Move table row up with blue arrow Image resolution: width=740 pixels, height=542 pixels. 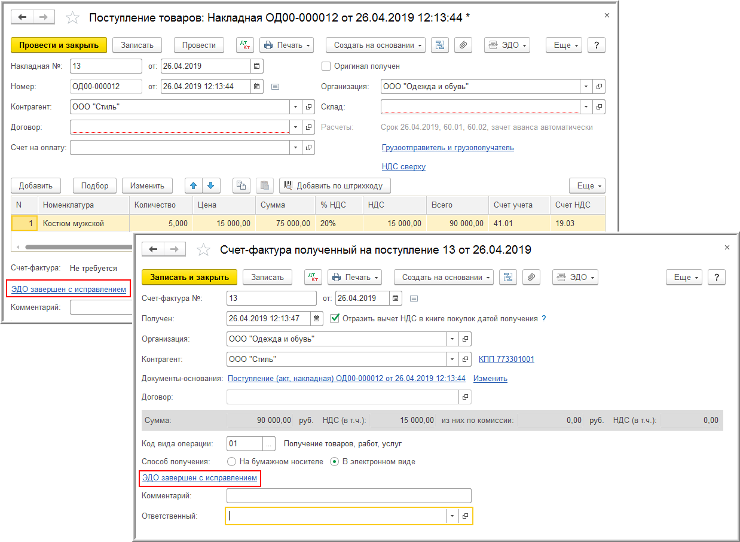pyautogui.click(x=194, y=185)
